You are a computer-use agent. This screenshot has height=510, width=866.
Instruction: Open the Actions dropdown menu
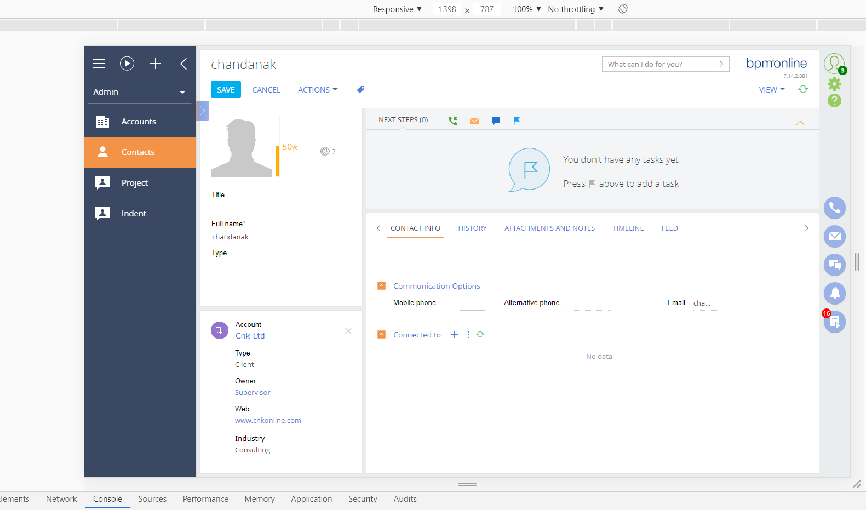pos(318,90)
